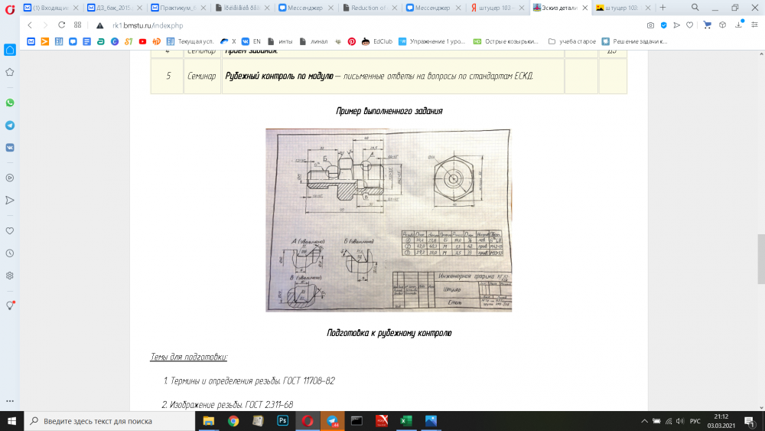Open Settings gear in sidebar

pyautogui.click(x=10, y=276)
